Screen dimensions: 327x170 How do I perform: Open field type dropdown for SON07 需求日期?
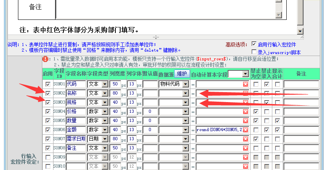tap(105, 139)
